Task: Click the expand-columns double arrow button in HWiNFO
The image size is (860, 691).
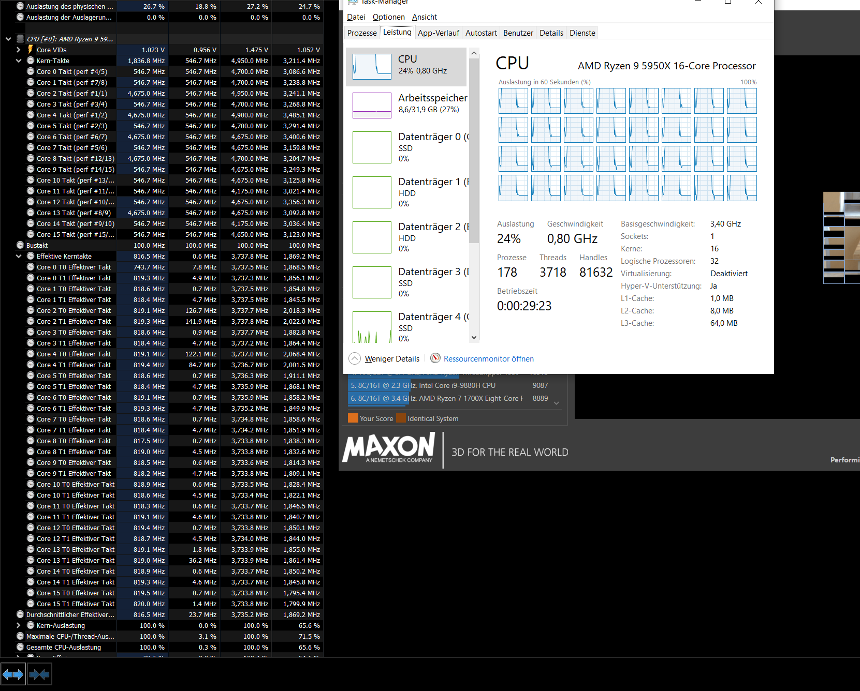Action: [x=13, y=674]
